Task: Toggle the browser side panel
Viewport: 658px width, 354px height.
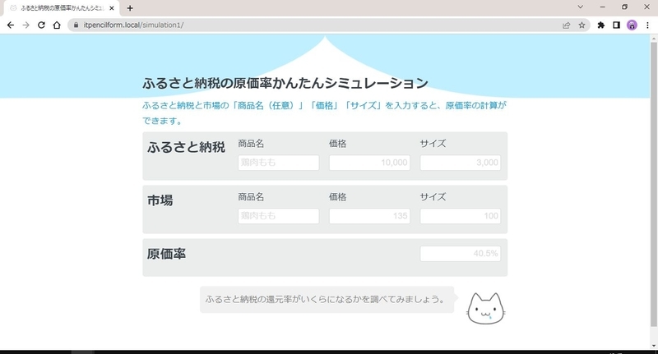Action: click(x=616, y=25)
